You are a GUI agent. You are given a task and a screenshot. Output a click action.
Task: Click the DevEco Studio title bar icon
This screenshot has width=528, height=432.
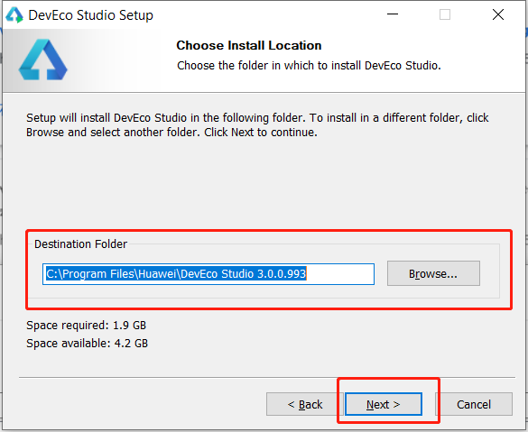click(x=14, y=15)
